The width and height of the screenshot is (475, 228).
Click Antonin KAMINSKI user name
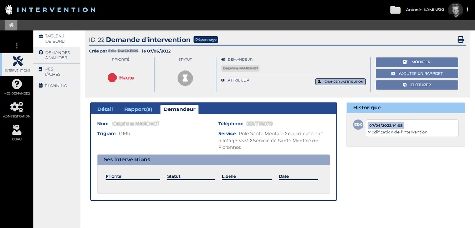[425, 10]
